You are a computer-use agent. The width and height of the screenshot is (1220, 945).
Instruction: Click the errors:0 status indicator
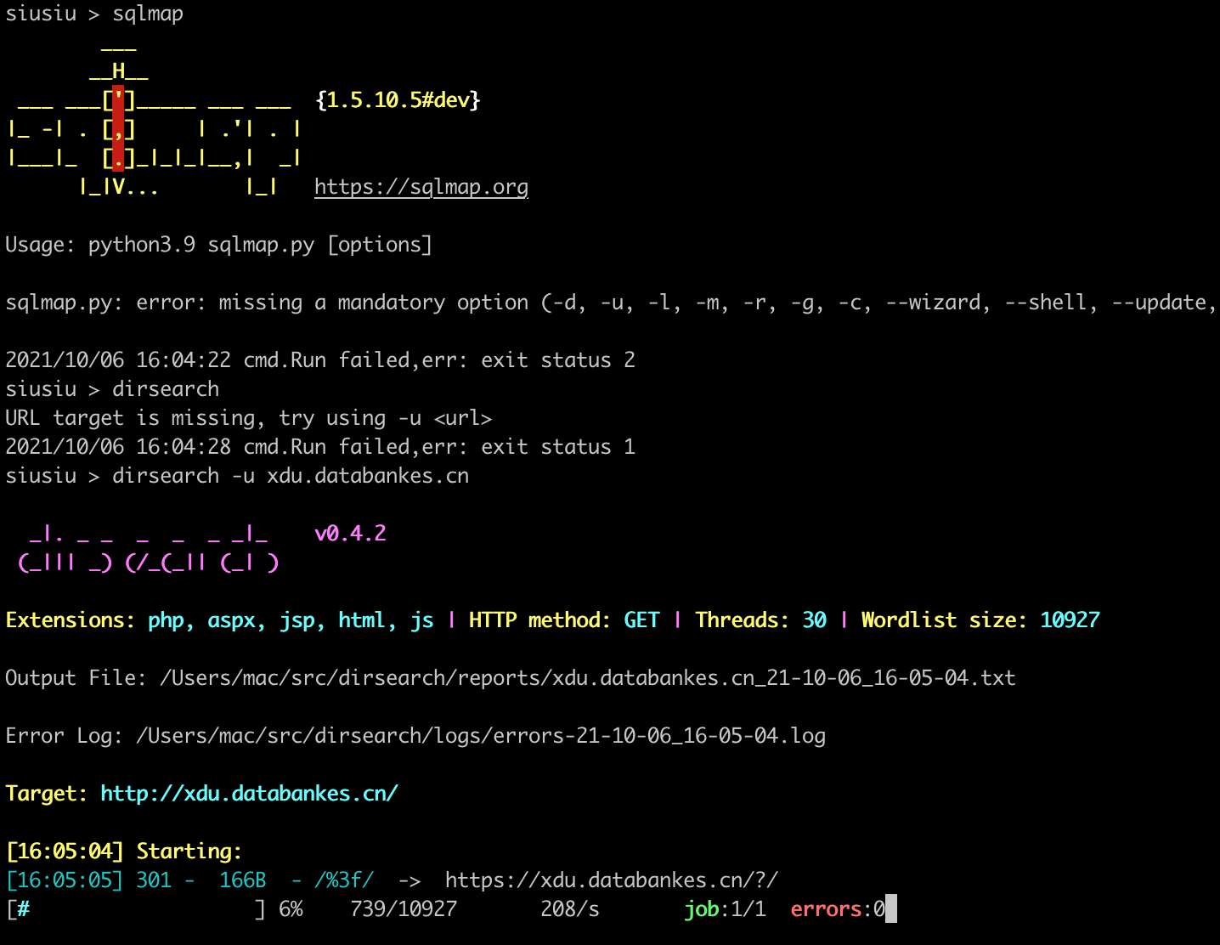click(x=839, y=908)
